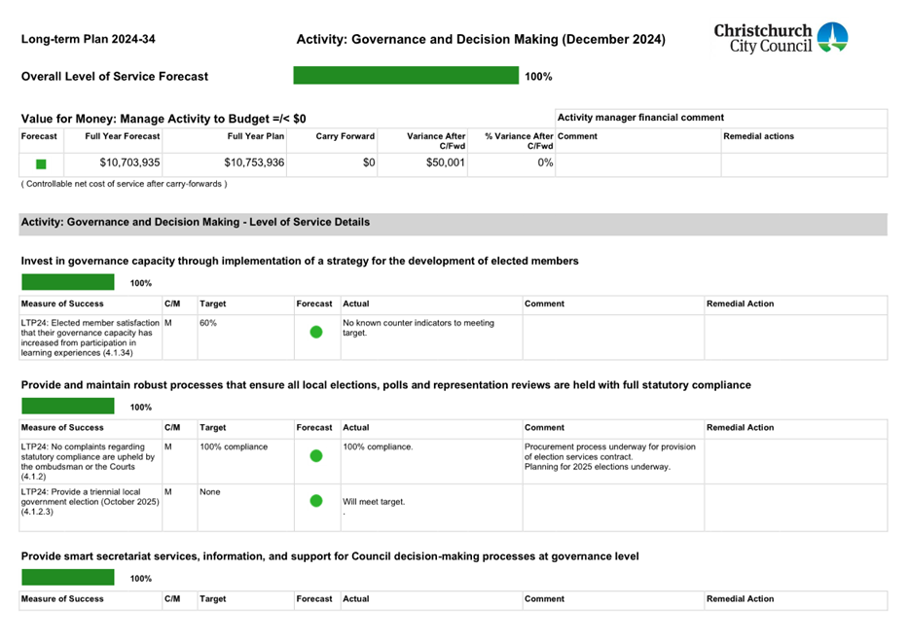Click the Activity manager financial comment header
The image size is (909, 643).
tap(640, 118)
